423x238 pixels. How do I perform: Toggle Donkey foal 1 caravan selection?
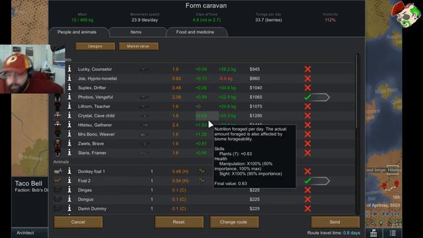pyautogui.click(x=307, y=171)
